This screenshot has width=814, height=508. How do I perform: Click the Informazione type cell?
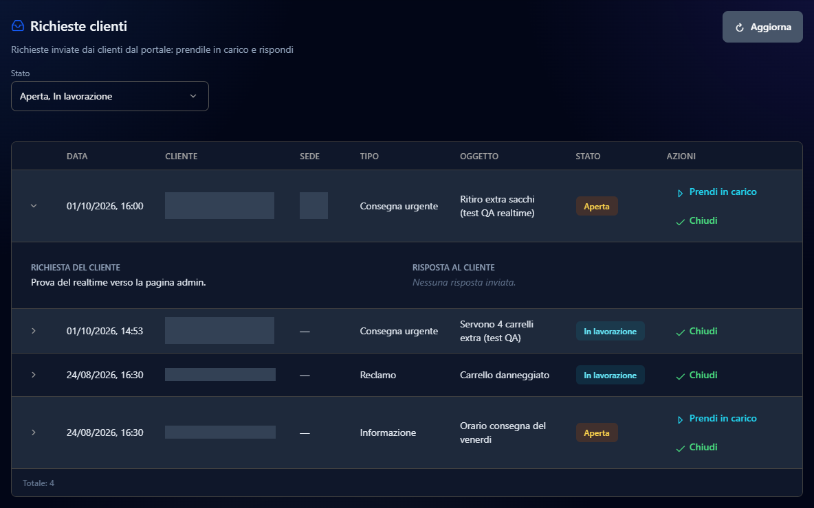(388, 433)
